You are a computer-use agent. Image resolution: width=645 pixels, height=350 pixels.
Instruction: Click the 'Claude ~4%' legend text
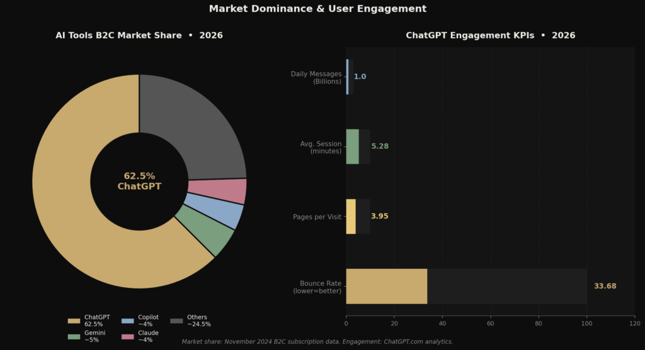(148, 336)
